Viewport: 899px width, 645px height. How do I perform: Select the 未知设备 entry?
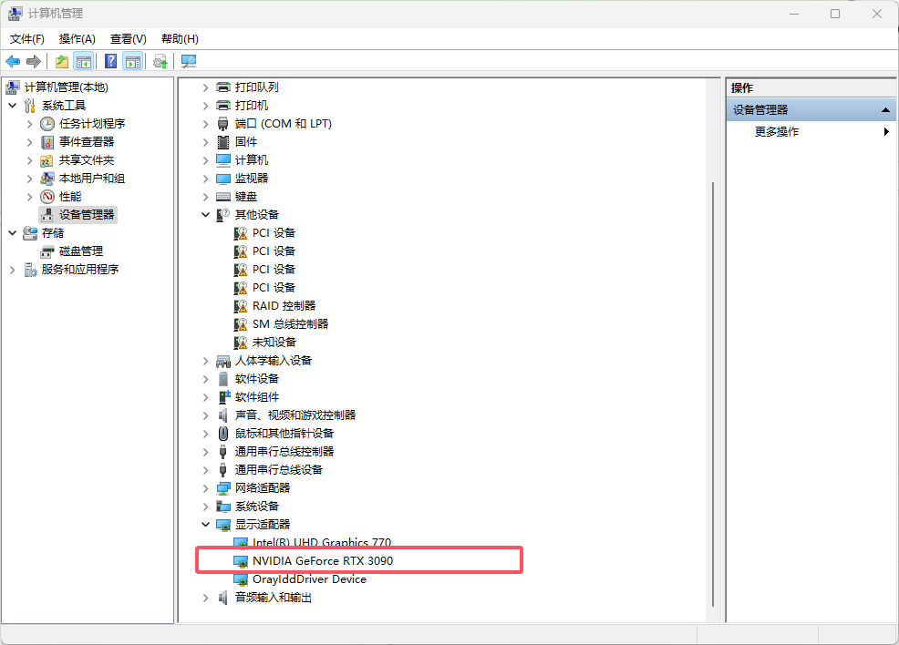point(274,343)
